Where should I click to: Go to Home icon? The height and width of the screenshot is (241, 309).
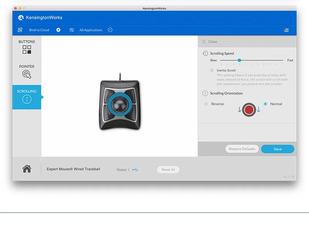point(27,169)
